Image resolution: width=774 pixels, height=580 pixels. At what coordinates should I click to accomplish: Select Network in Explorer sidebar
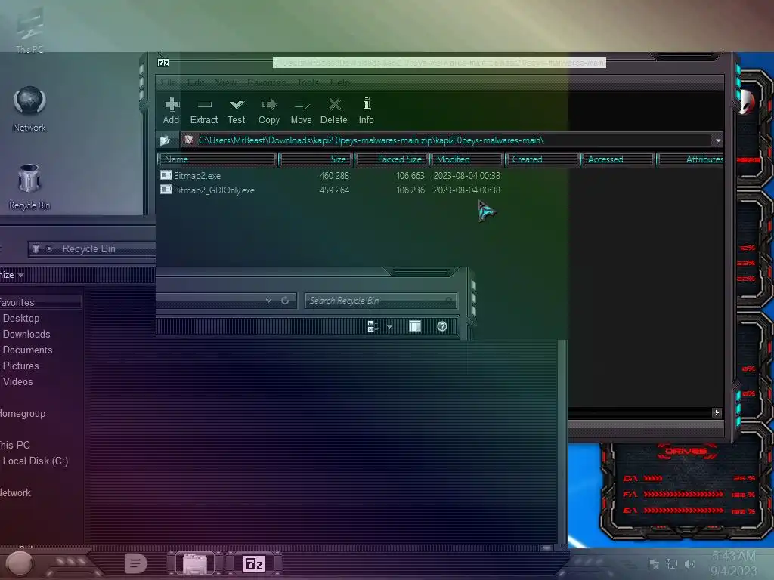(x=15, y=492)
